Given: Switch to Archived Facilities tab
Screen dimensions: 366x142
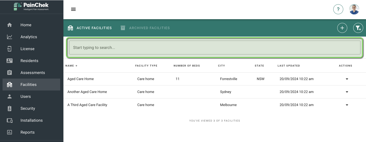Looking at the screenshot, I should click(x=145, y=28).
